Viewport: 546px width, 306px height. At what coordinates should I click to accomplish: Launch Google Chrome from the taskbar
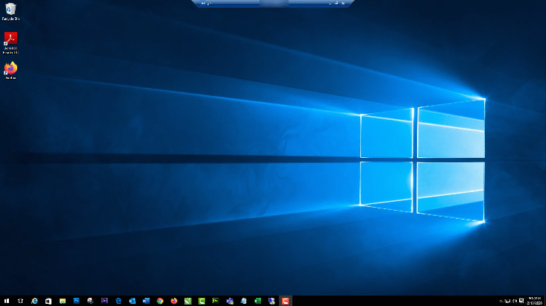pos(160,301)
